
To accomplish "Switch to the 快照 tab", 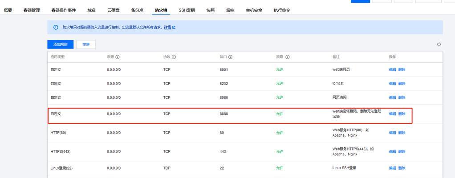I will pyautogui.click(x=211, y=10).
